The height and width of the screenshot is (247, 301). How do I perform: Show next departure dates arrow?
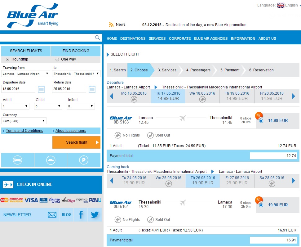294,96
